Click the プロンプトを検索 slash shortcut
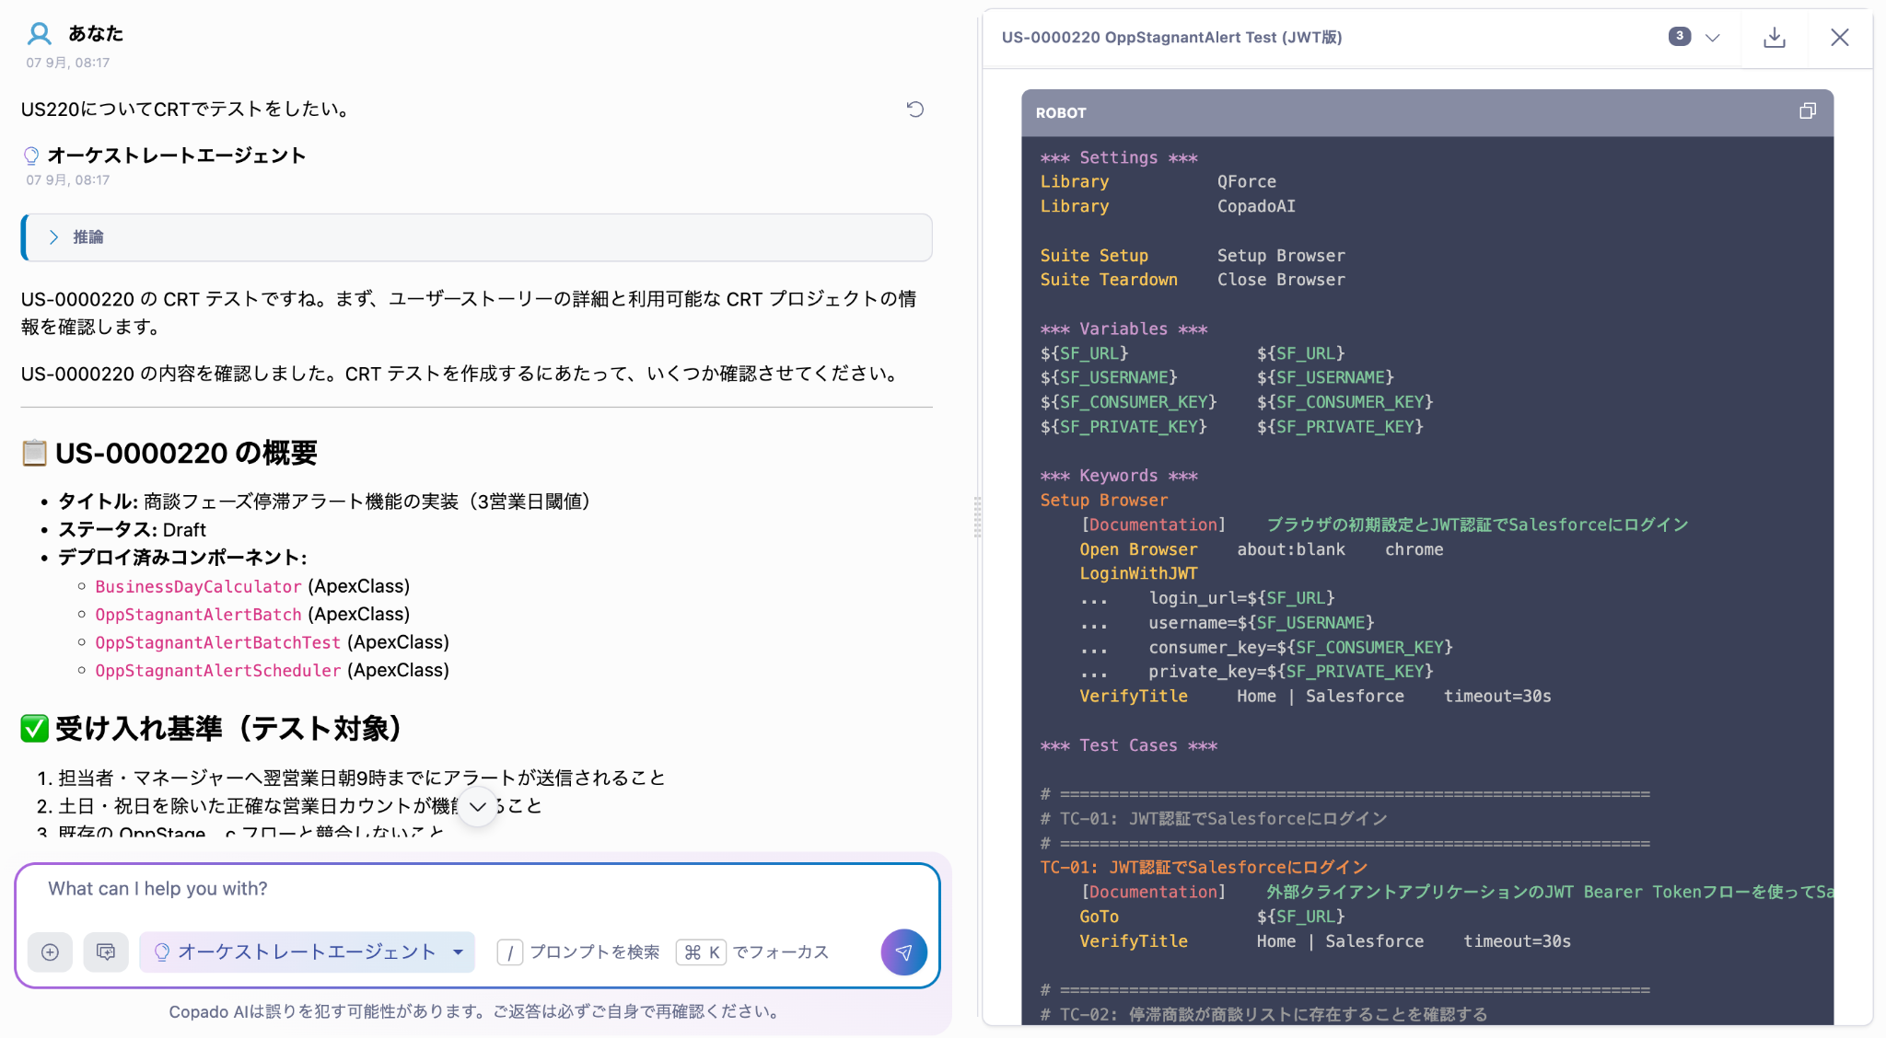Screen dimensions: 1886x1038 577,952
